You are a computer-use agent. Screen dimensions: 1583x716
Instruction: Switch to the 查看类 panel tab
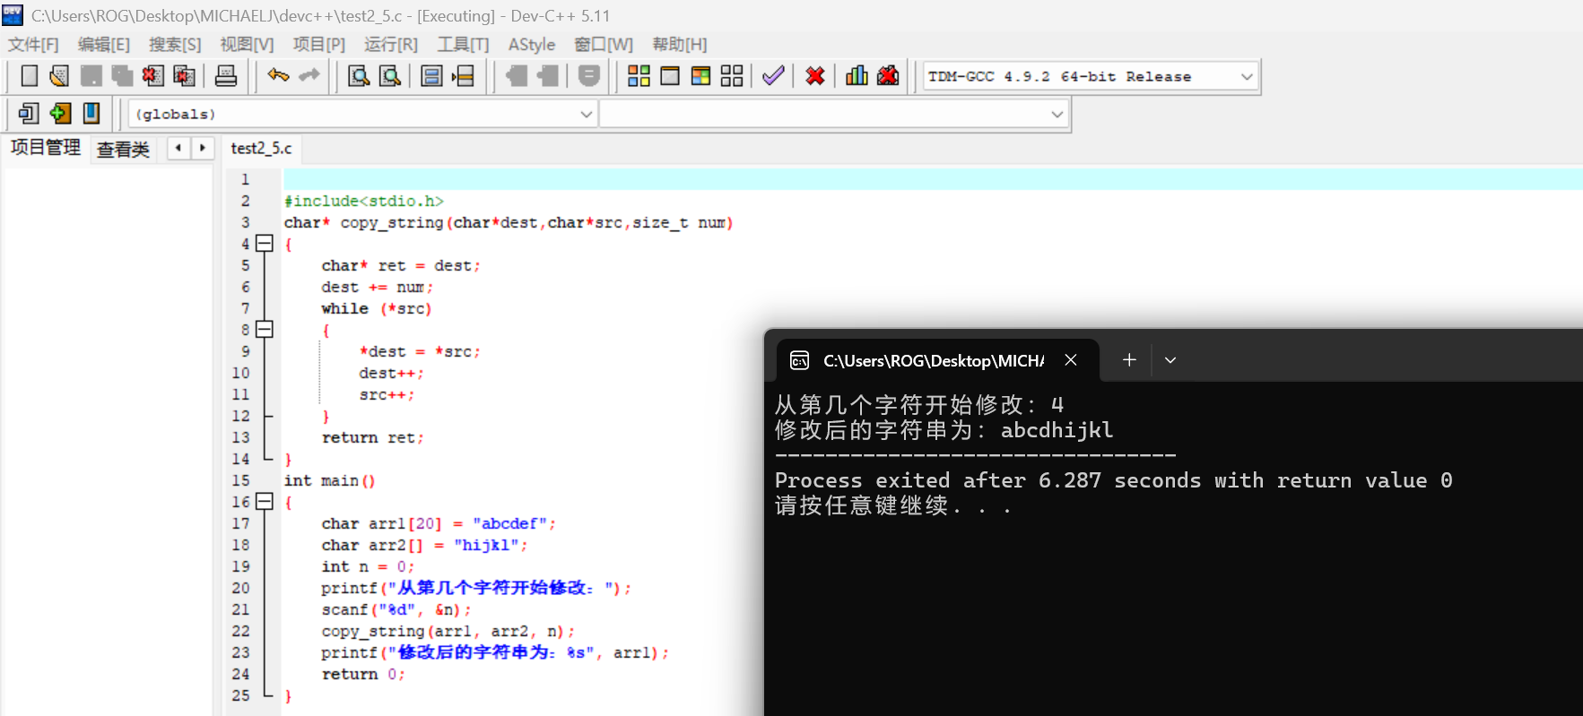click(124, 149)
